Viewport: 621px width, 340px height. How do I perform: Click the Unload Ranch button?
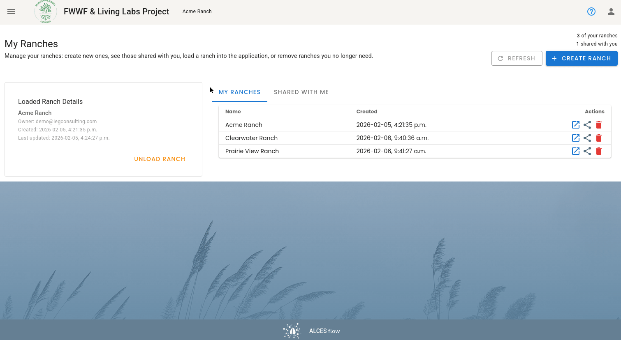click(160, 159)
